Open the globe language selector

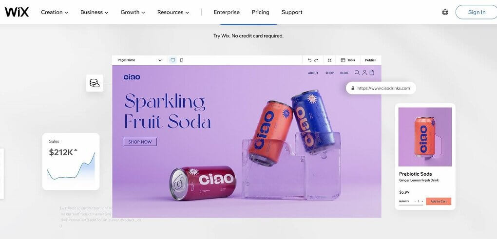(445, 12)
